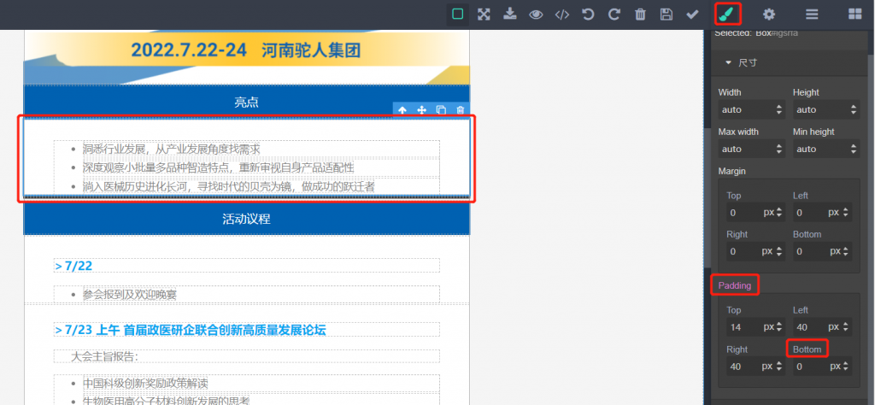Confirm with the checkmark toolbar icon
Screen dimensions: 875x405
coord(692,14)
